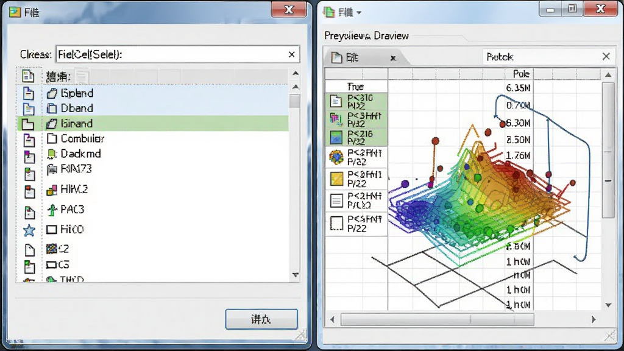Select the Dadkmd list item

pyautogui.click(x=165, y=154)
